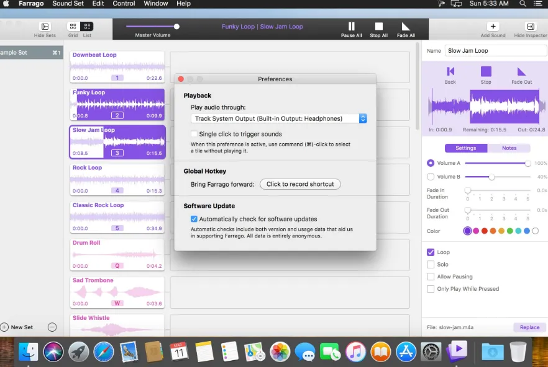Uncheck Automatically check for software updates

(194, 219)
